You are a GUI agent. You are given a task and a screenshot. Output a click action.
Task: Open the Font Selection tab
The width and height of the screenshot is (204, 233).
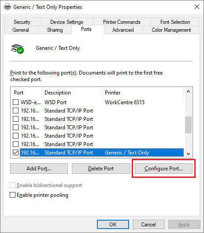point(175,22)
